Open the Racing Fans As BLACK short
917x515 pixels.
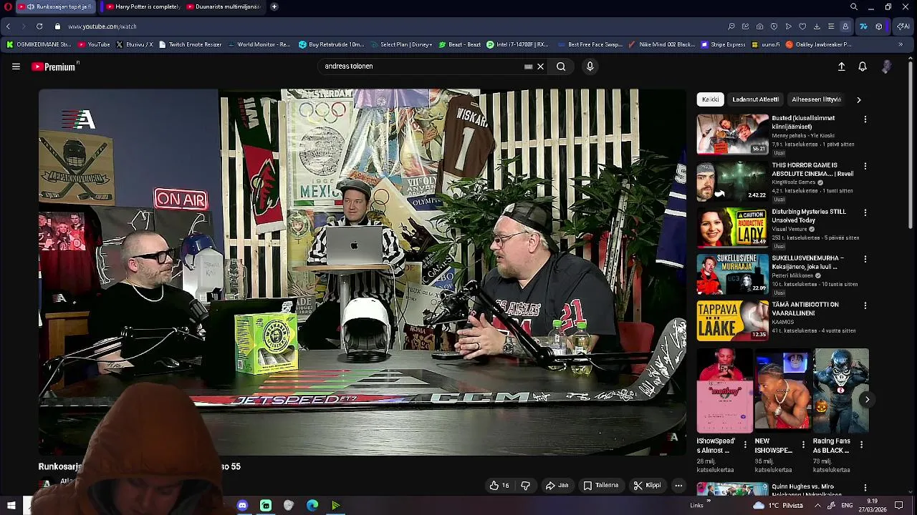pyautogui.click(x=840, y=391)
